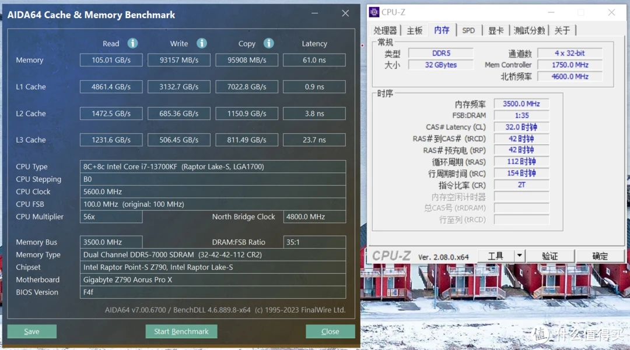The image size is (630, 350).
Task: Click the 大小 value 32 GBytes in CPU-Z
Action: pyautogui.click(x=441, y=65)
